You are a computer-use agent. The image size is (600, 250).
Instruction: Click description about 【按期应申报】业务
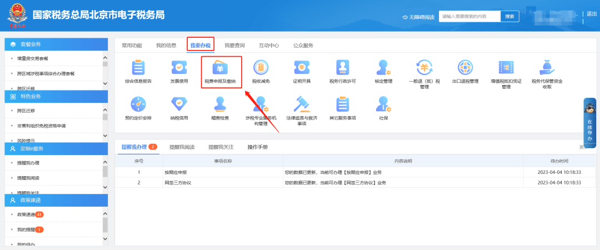333,172
